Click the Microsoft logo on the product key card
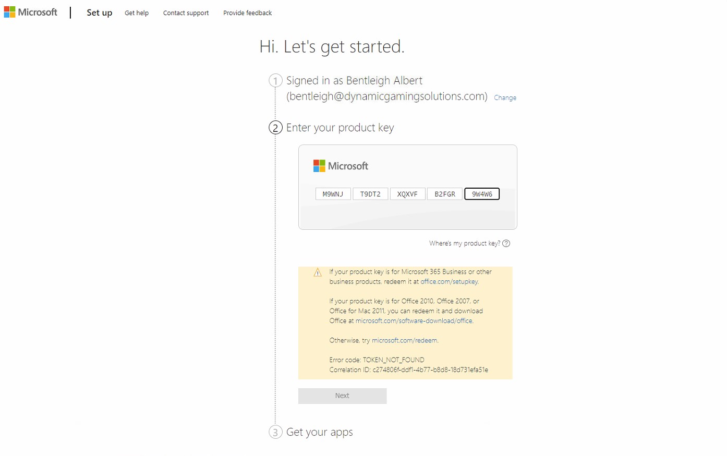Viewport: 727px width, 456px height. tap(341, 166)
